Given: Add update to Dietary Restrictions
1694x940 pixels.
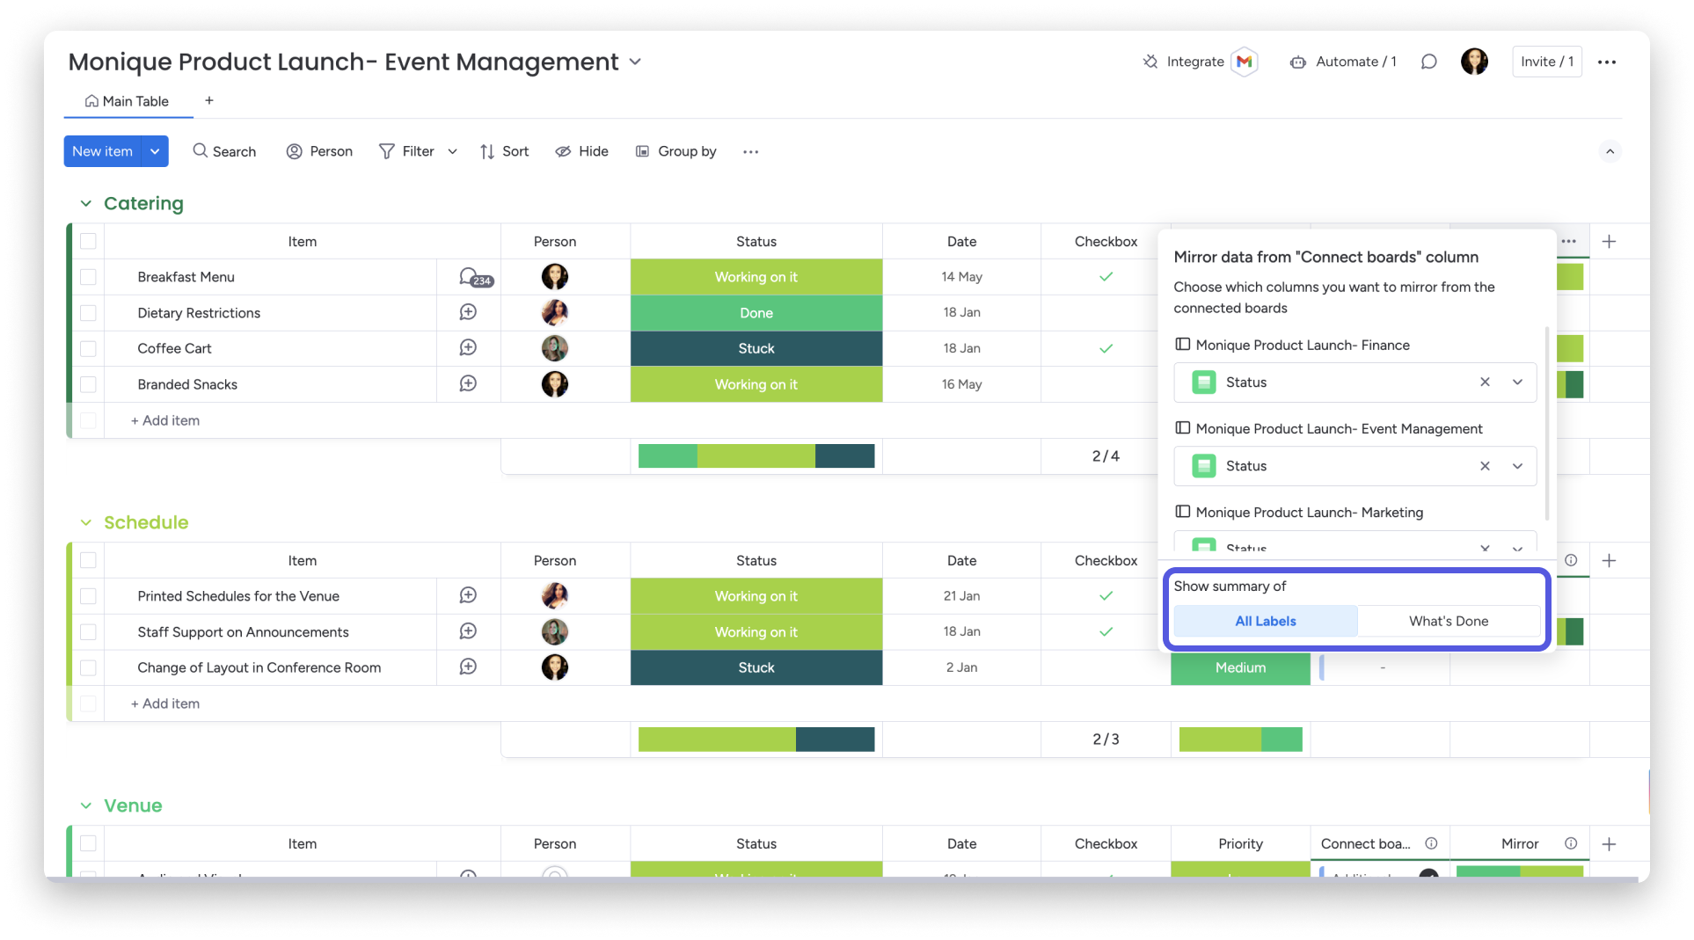Looking at the screenshot, I should click(468, 312).
